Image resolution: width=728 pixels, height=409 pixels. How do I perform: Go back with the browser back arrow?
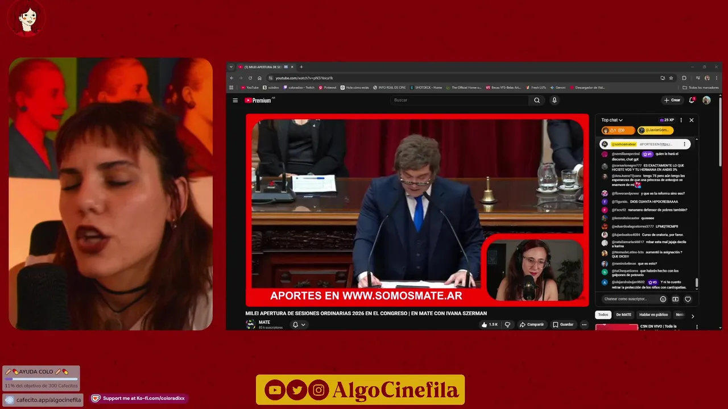point(231,78)
